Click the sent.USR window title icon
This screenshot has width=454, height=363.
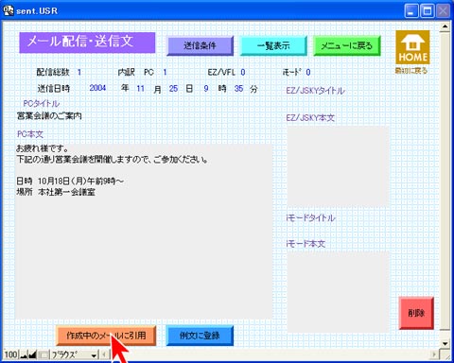(9, 10)
